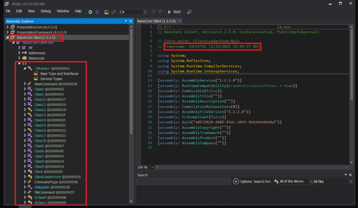Click the Assembly Explorer vertical scrollbar
The height and width of the screenshot is (208, 358).
click(131, 82)
